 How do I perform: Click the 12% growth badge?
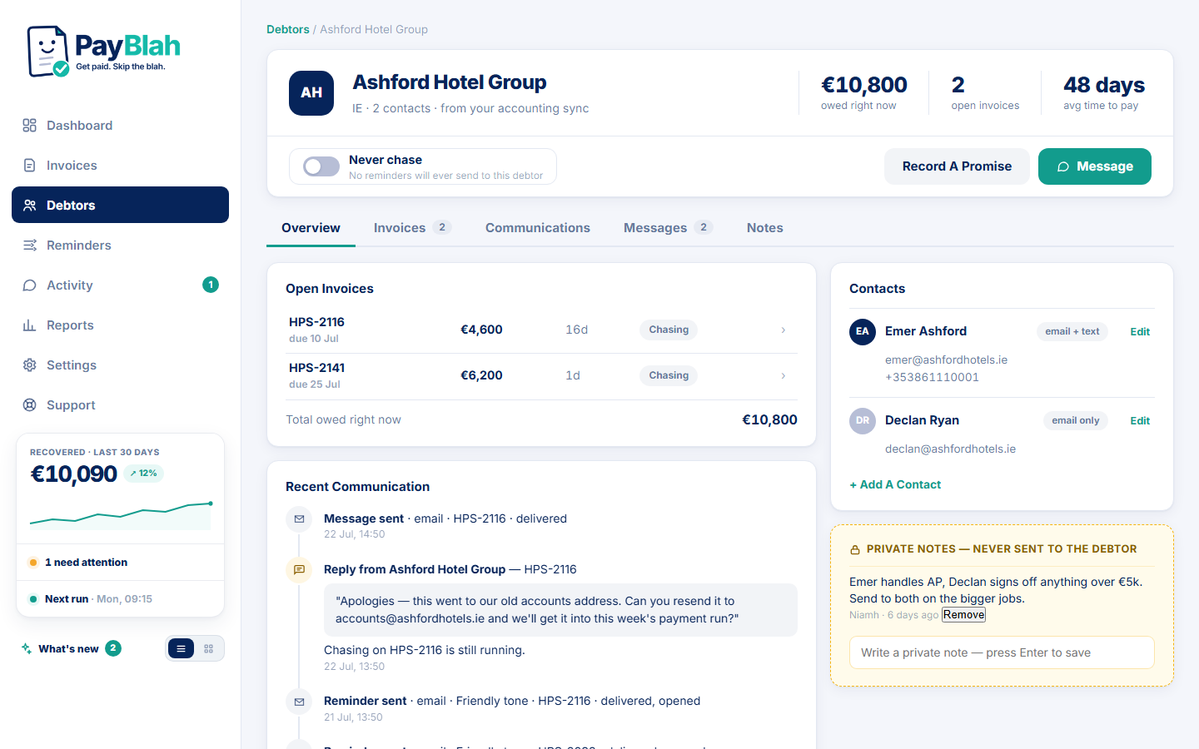pyautogui.click(x=143, y=473)
